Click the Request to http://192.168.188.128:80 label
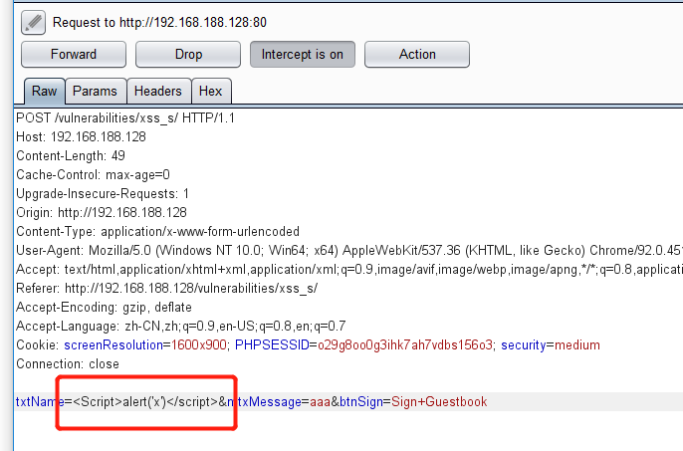Viewport: 683px width, 451px height. point(159,22)
